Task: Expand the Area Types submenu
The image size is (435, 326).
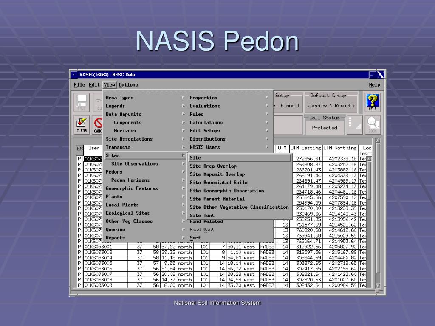Action: 145,98
